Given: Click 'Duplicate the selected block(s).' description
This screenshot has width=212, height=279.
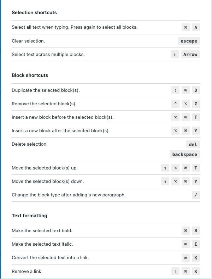Looking at the screenshot, I should 46,90.
